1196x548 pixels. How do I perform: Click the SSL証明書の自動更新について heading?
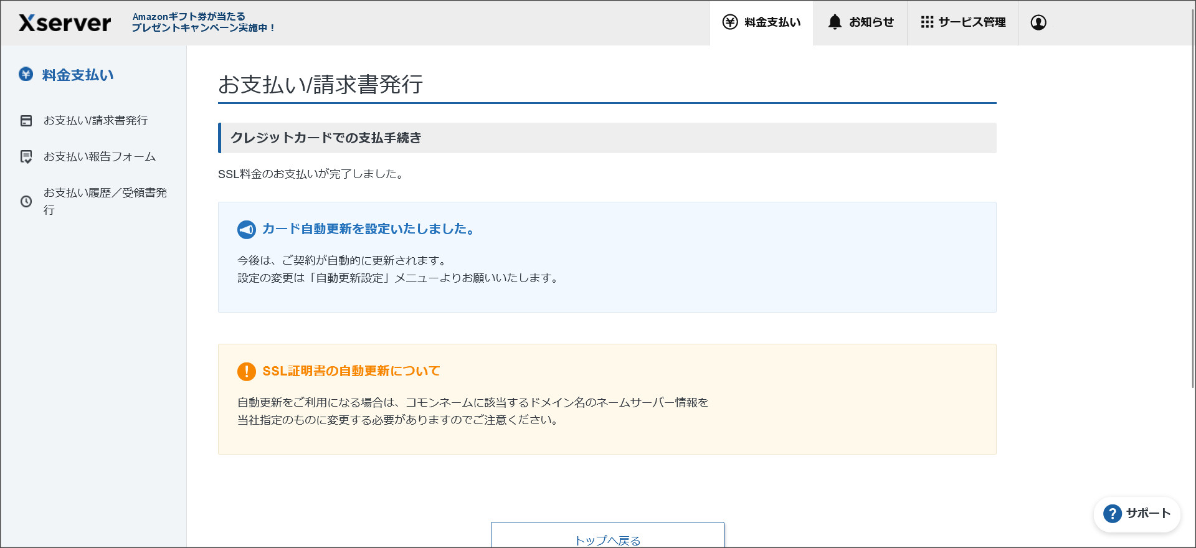(351, 371)
